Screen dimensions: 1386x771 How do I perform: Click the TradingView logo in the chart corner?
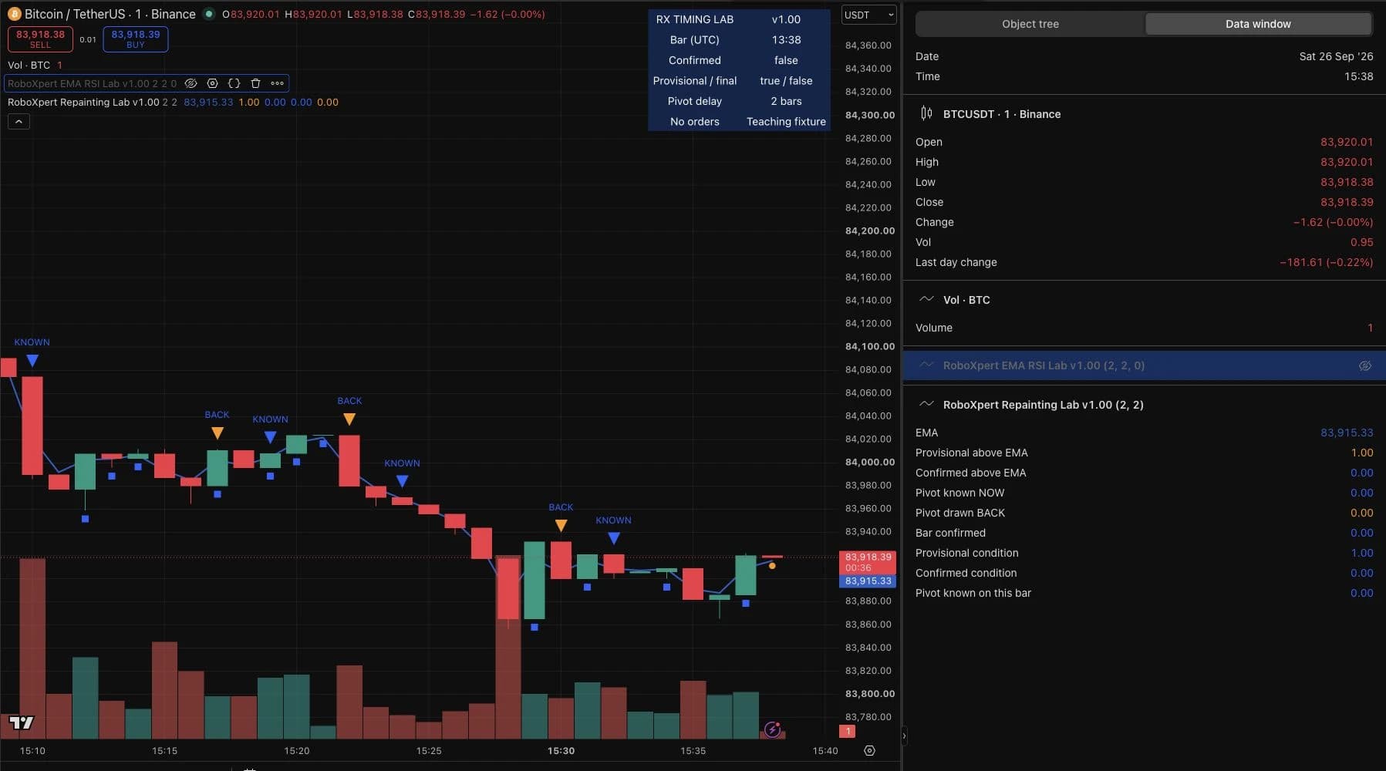[22, 722]
